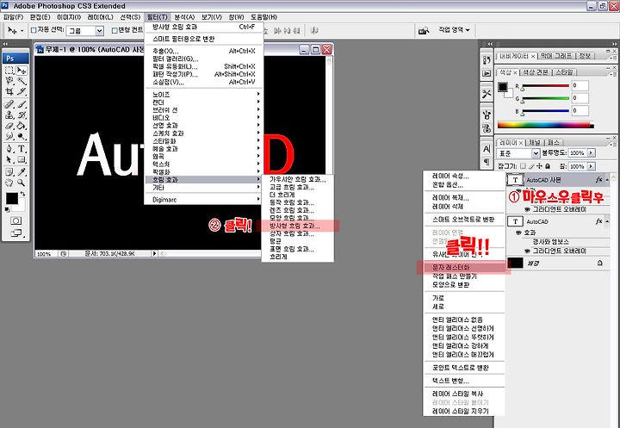620x428 pixels.
Task: Open the 작업 영역 workspace dropdown
Action: 454,30
